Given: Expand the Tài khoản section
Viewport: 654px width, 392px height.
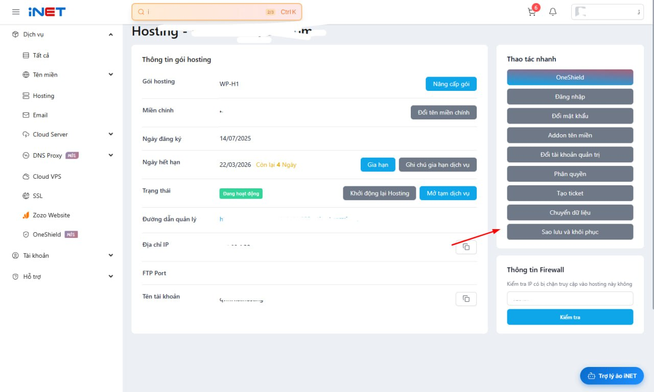Looking at the screenshot, I should point(111,256).
